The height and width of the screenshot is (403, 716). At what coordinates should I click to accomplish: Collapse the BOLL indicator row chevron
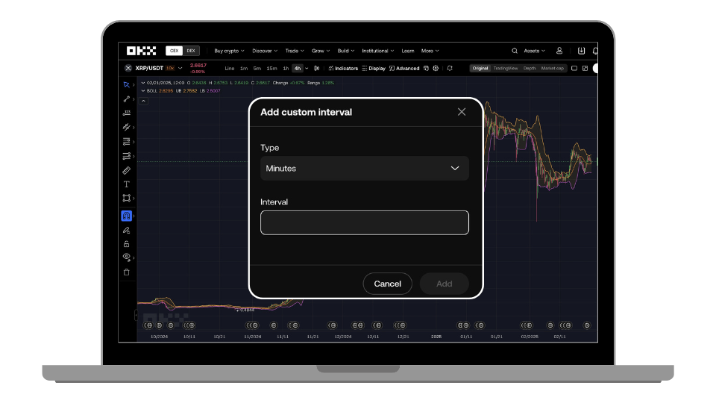point(143,90)
